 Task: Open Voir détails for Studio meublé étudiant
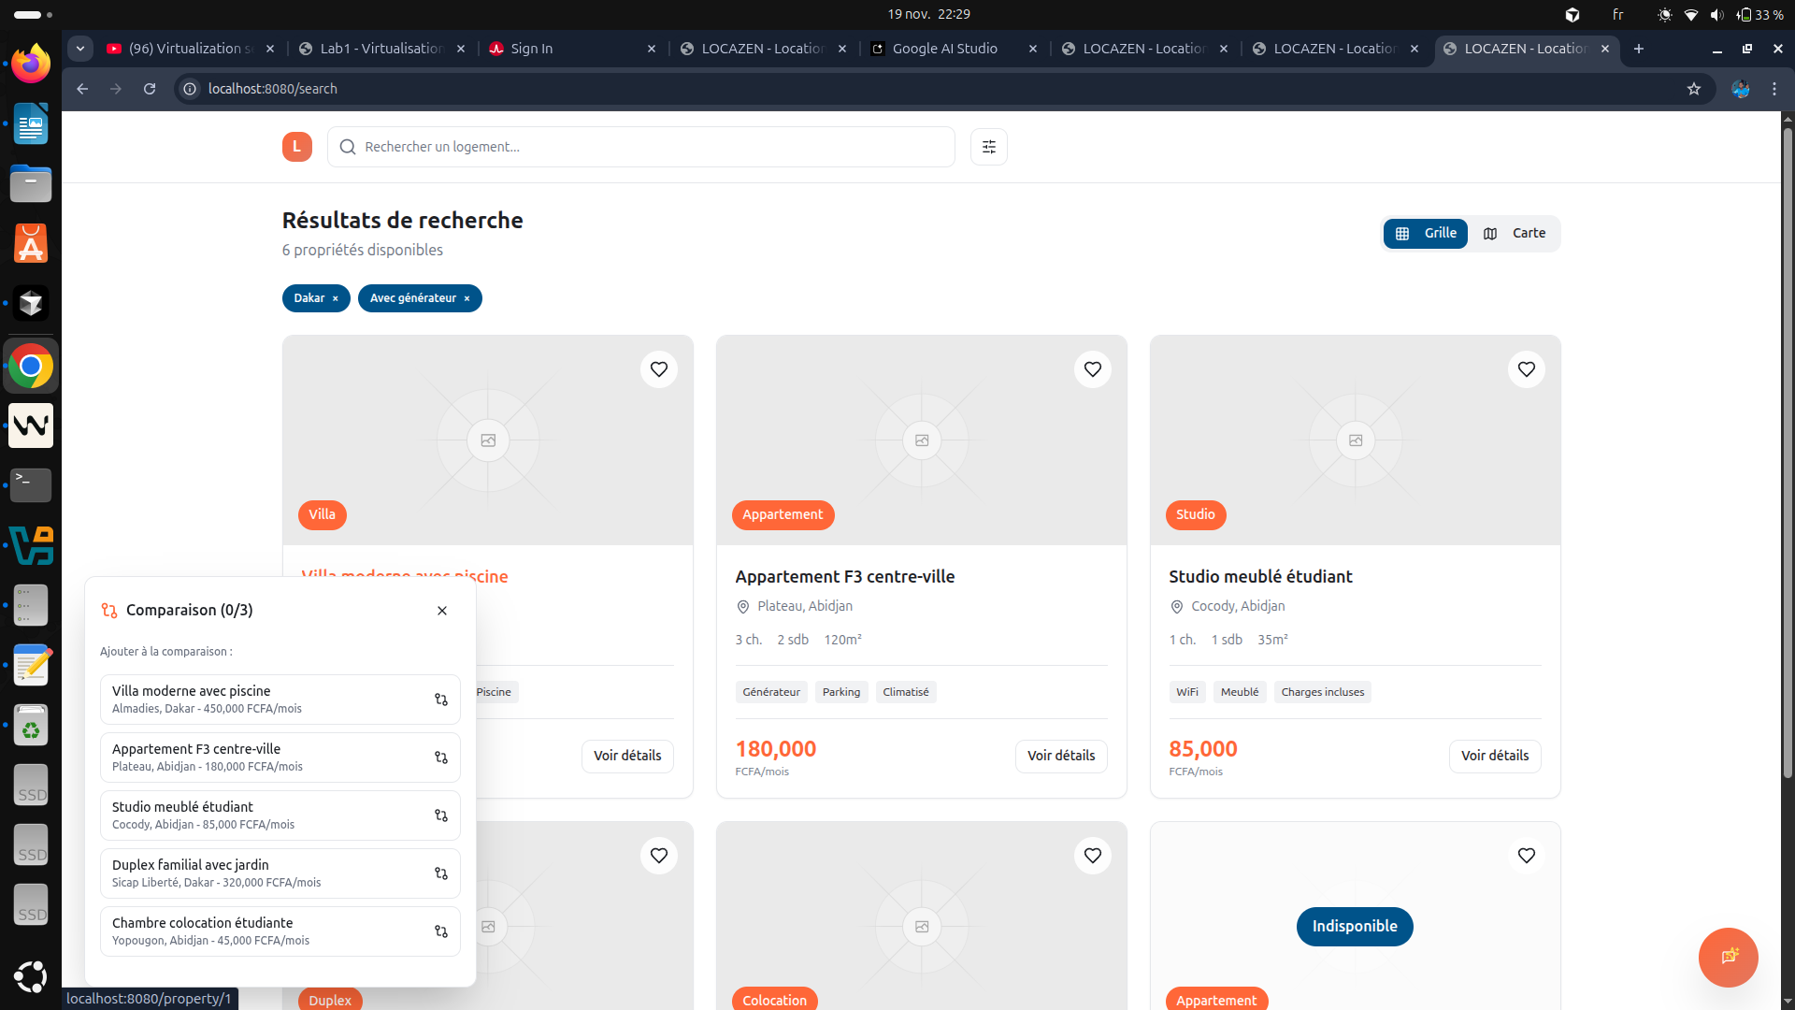click(x=1494, y=756)
